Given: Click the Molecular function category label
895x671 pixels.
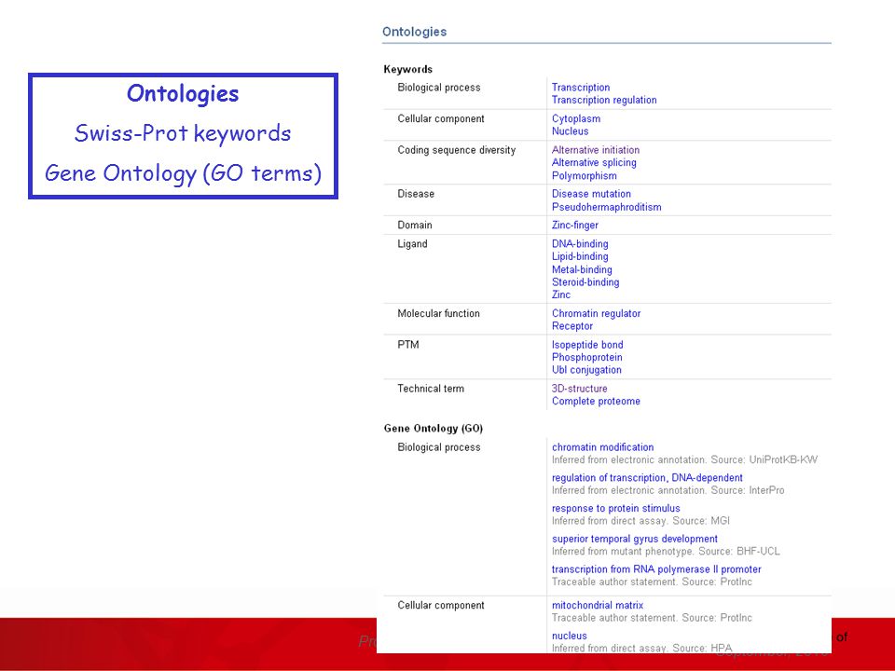Looking at the screenshot, I should pos(438,314).
